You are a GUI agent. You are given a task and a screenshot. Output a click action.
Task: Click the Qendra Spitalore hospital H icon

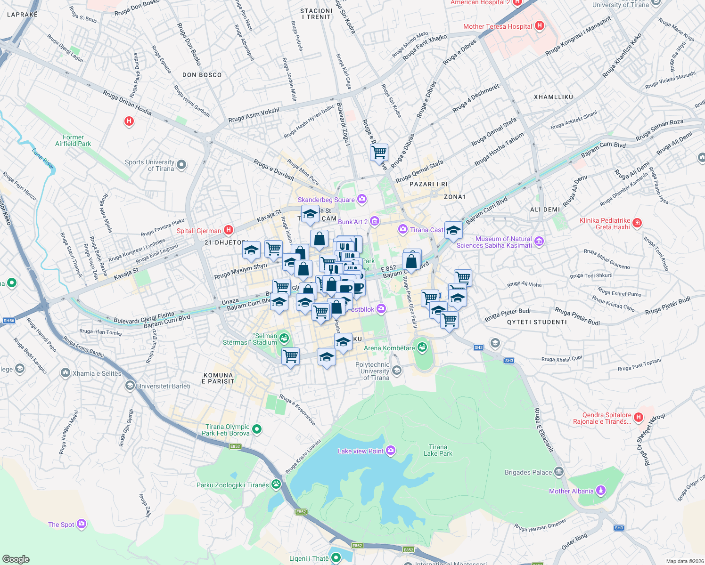pos(639,417)
